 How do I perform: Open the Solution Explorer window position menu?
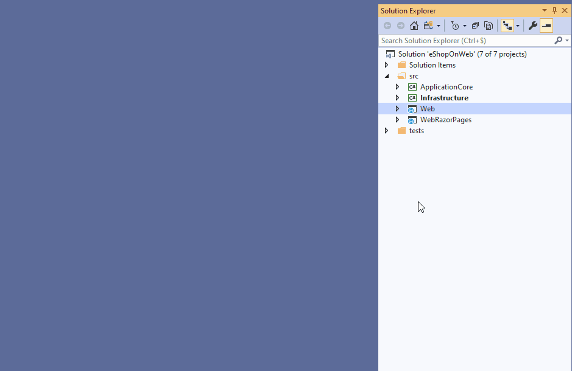click(x=544, y=10)
